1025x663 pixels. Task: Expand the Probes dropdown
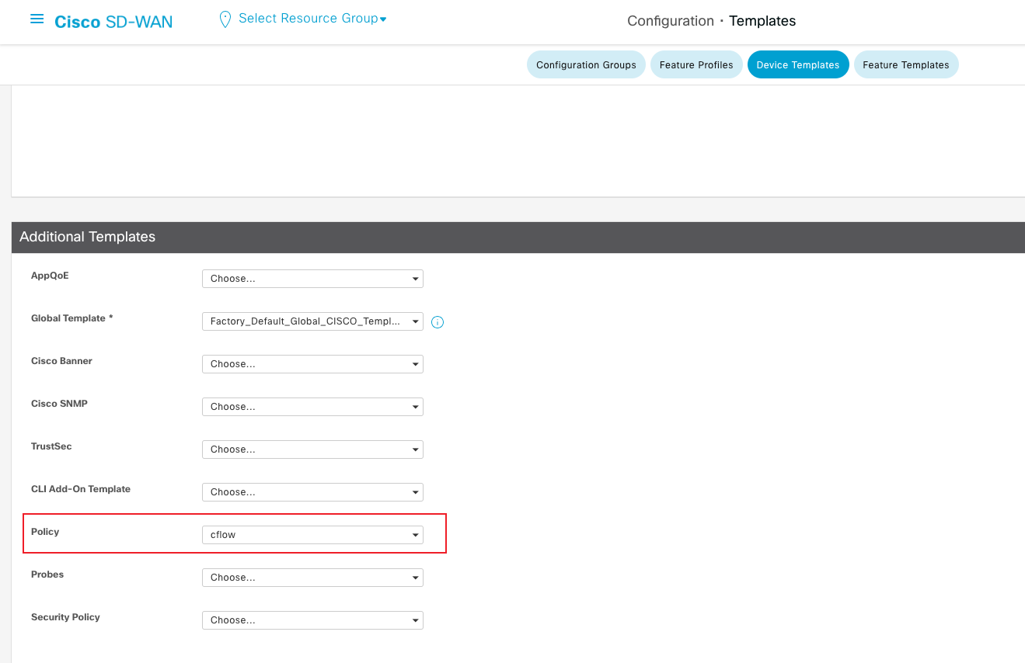click(312, 578)
